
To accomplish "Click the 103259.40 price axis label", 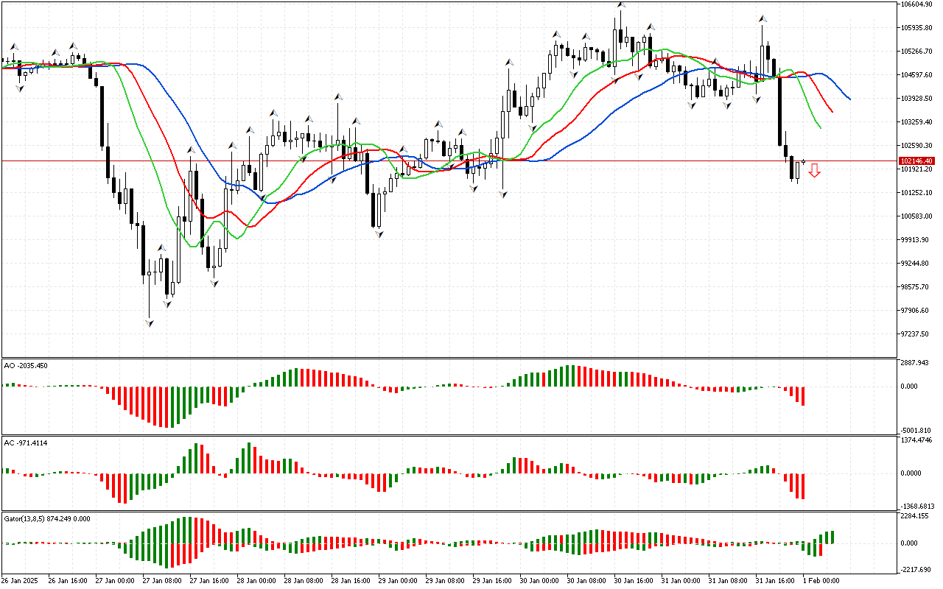I will point(916,122).
